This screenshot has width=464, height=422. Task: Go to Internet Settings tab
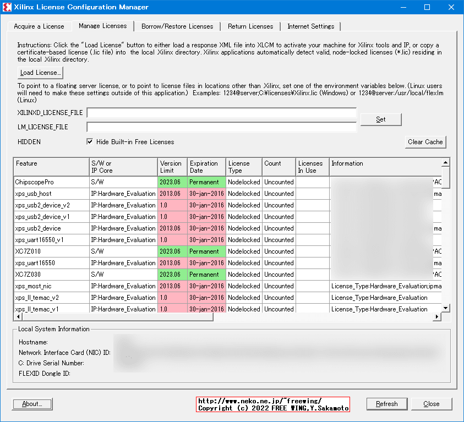310,26
